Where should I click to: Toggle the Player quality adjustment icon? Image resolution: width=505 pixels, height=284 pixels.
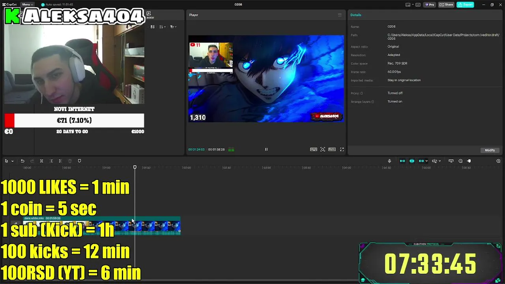tap(313, 149)
